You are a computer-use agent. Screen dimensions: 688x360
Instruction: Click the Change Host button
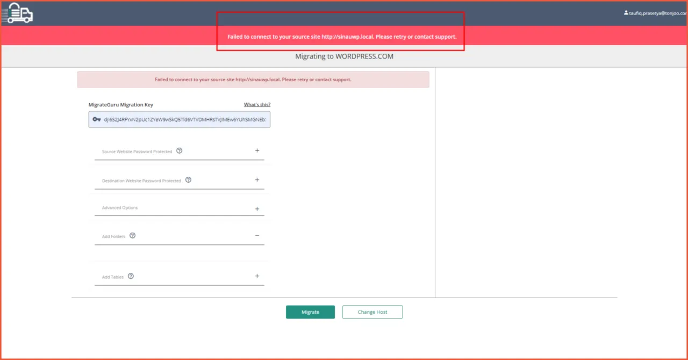pos(372,312)
